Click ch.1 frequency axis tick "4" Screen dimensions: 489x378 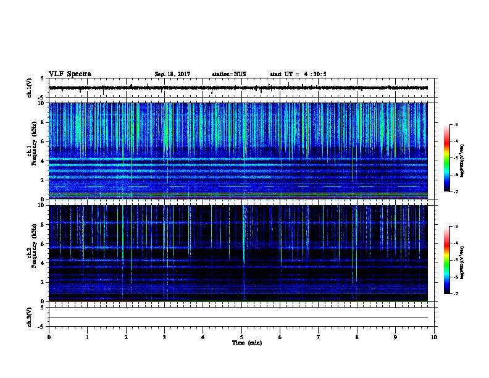[x=43, y=161]
